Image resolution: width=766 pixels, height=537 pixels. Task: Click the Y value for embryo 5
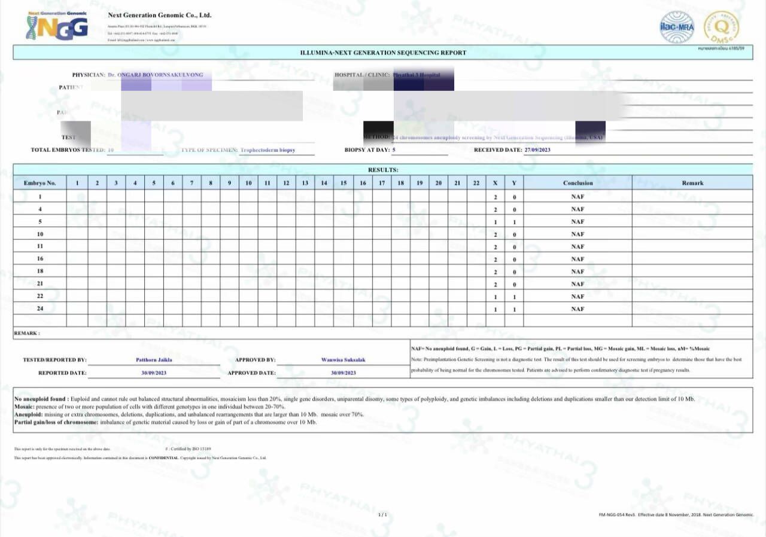pos(514,222)
